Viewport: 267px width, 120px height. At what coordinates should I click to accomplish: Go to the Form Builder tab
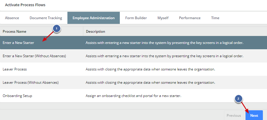136,18
